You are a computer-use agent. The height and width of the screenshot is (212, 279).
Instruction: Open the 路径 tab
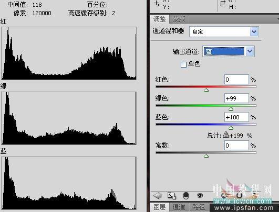(199, 207)
